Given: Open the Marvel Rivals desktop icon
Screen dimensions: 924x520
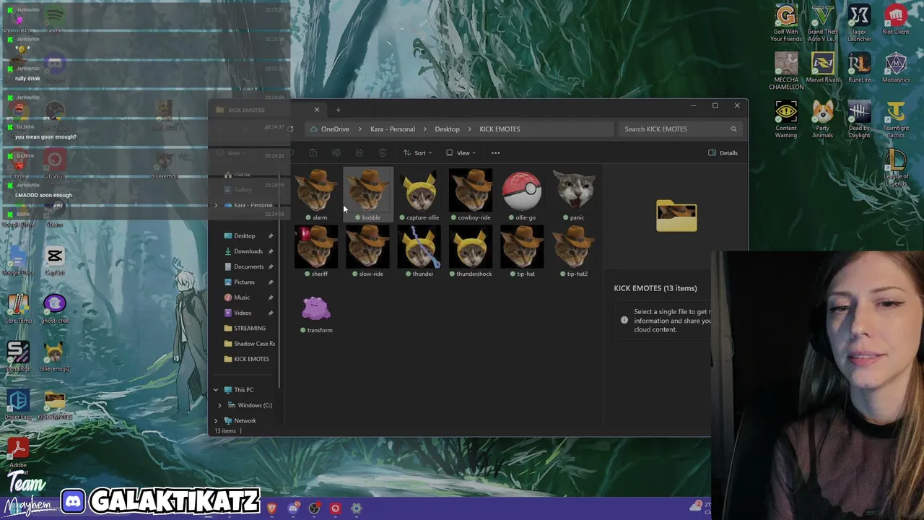Looking at the screenshot, I should tap(822, 68).
